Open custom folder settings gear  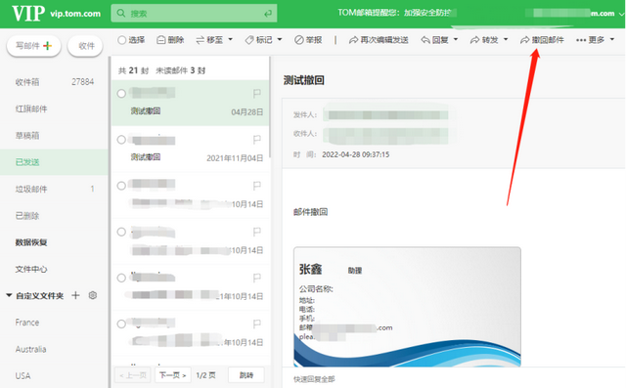[x=93, y=295]
